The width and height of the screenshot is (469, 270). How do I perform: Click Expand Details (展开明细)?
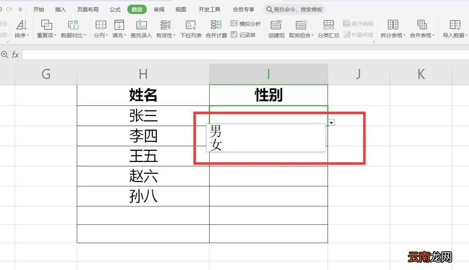pyautogui.click(x=358, y=23)
